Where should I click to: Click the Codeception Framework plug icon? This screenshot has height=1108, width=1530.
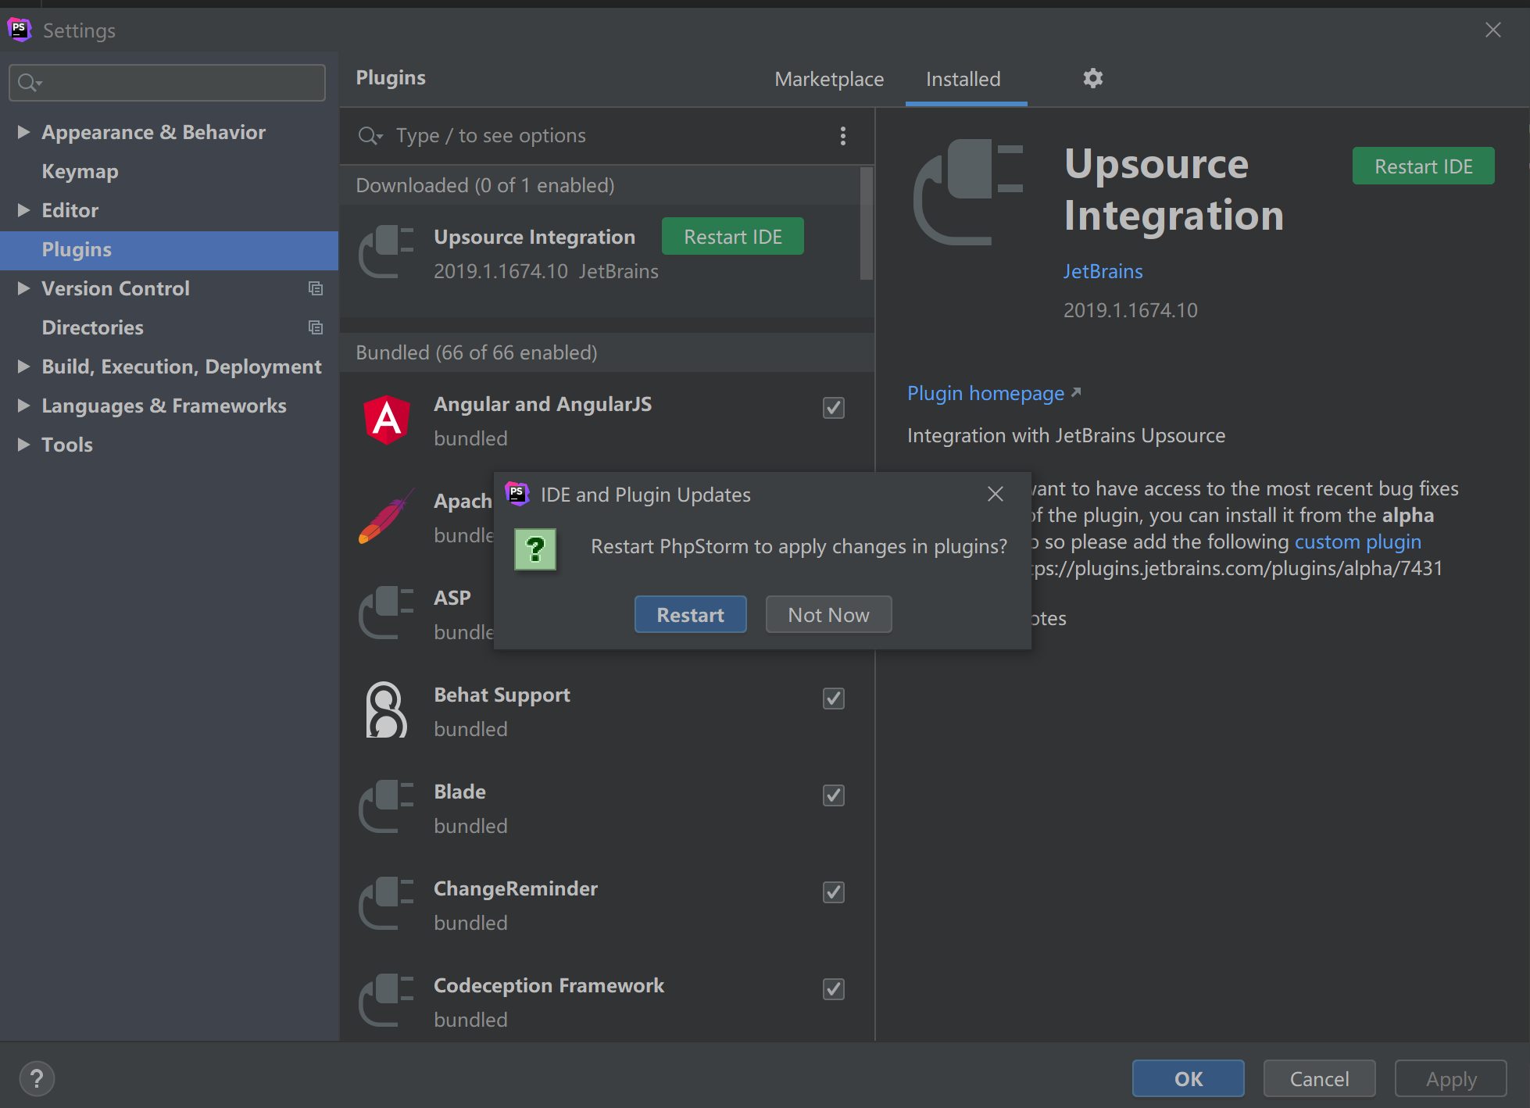[x=386, y=1001]
